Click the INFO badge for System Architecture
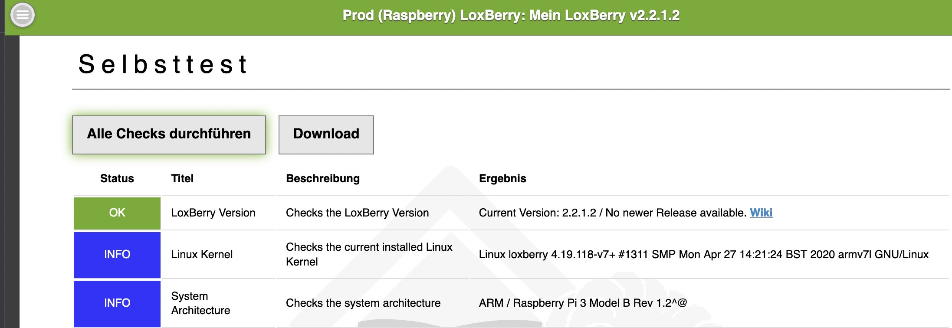Screen dimensions: 952x328 click(x=117, y=303)
